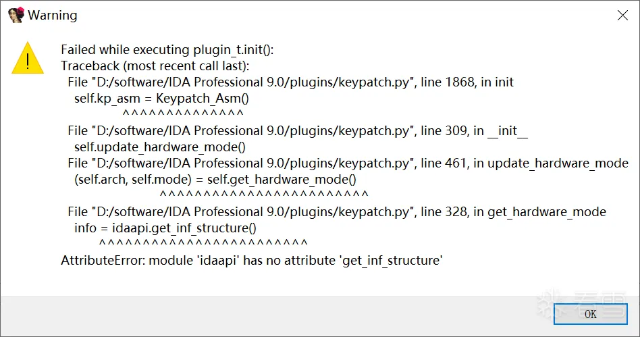Click the traceback line mentioning line 461
This screenshot has height=337, width=640.
[348, 163]
